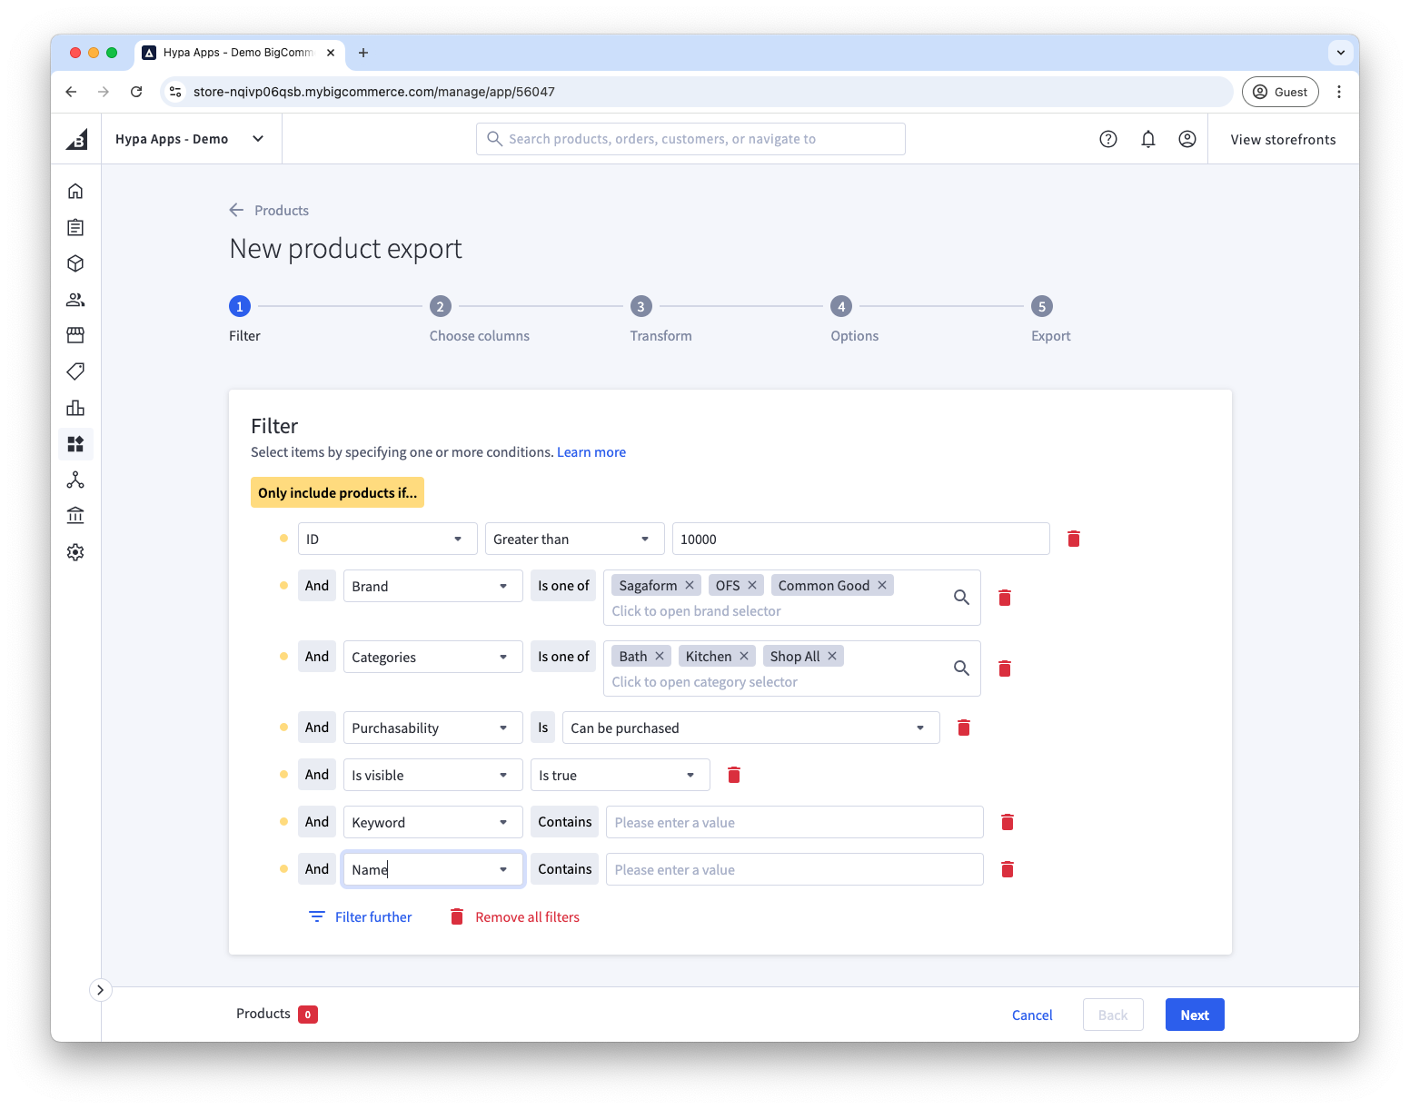Image resolution: width=1410 pixels, height=1109 pixels.
Task: Open the Hypa Apps - Demo store switcher
Action: (190, 138)
